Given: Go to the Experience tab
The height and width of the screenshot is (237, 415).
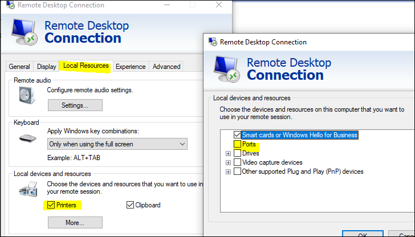Looking at the screenshot, I should [131, 67].
